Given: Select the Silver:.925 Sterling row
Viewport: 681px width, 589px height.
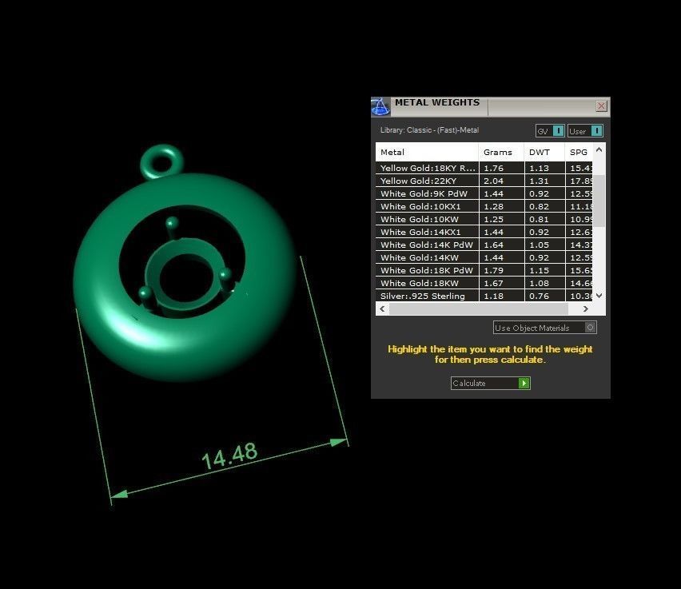Looking at the screenshot, I should coord(484,296).
